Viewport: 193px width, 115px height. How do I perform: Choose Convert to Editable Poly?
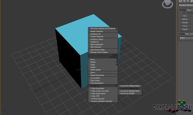pos(129,88)
